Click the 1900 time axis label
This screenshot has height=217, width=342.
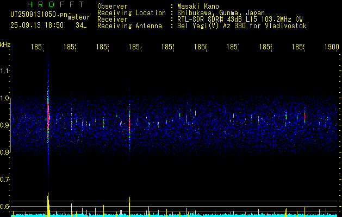pos(332,47)
